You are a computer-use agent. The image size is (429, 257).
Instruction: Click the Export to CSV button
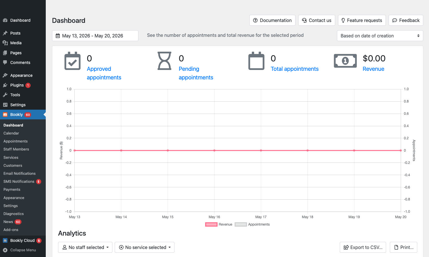point(363,247)
